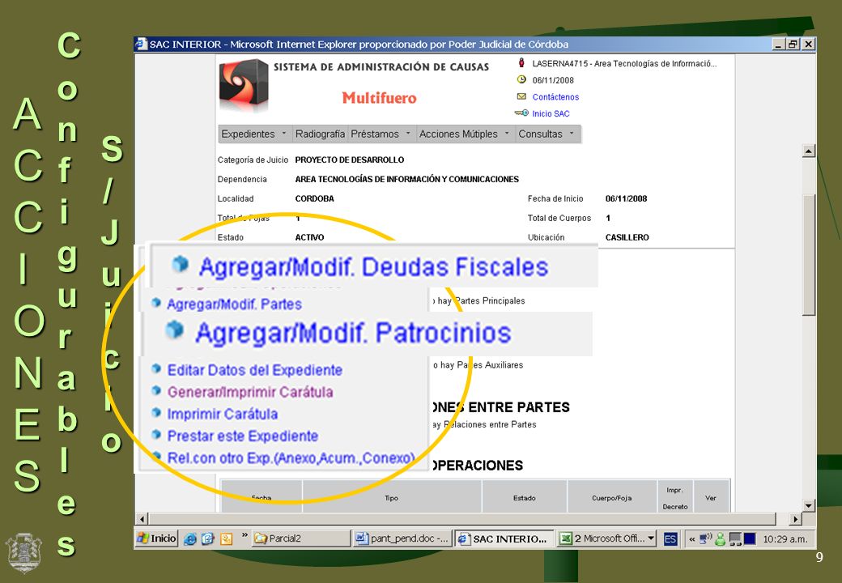Click Prestar este Expediente link

point(243,436)
